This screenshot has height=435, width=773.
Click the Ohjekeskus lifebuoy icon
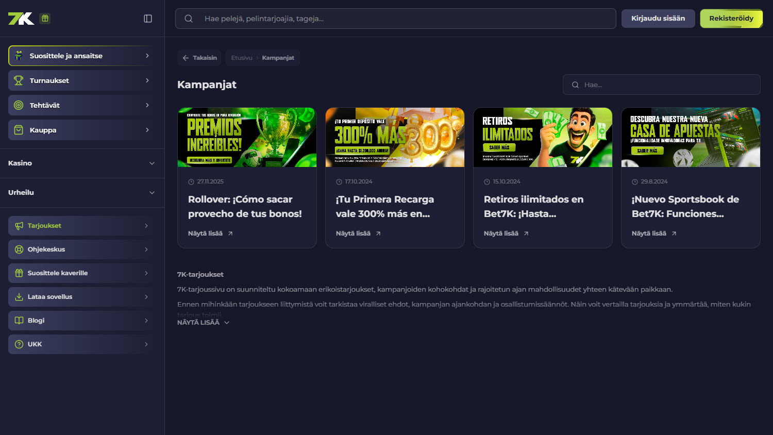(x=19, y=249)
